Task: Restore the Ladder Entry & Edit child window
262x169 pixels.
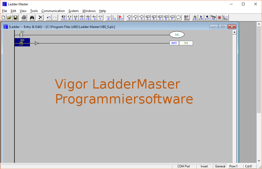Action: point(223,27)
